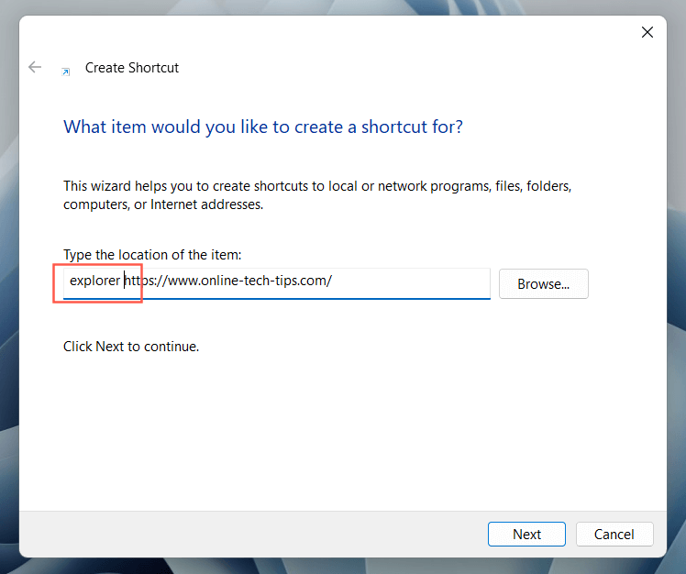The height and width of the screenshot is (574, 686).
Task: Click the shortcut icon beside Create Shortcut
Action: point(65,70)
